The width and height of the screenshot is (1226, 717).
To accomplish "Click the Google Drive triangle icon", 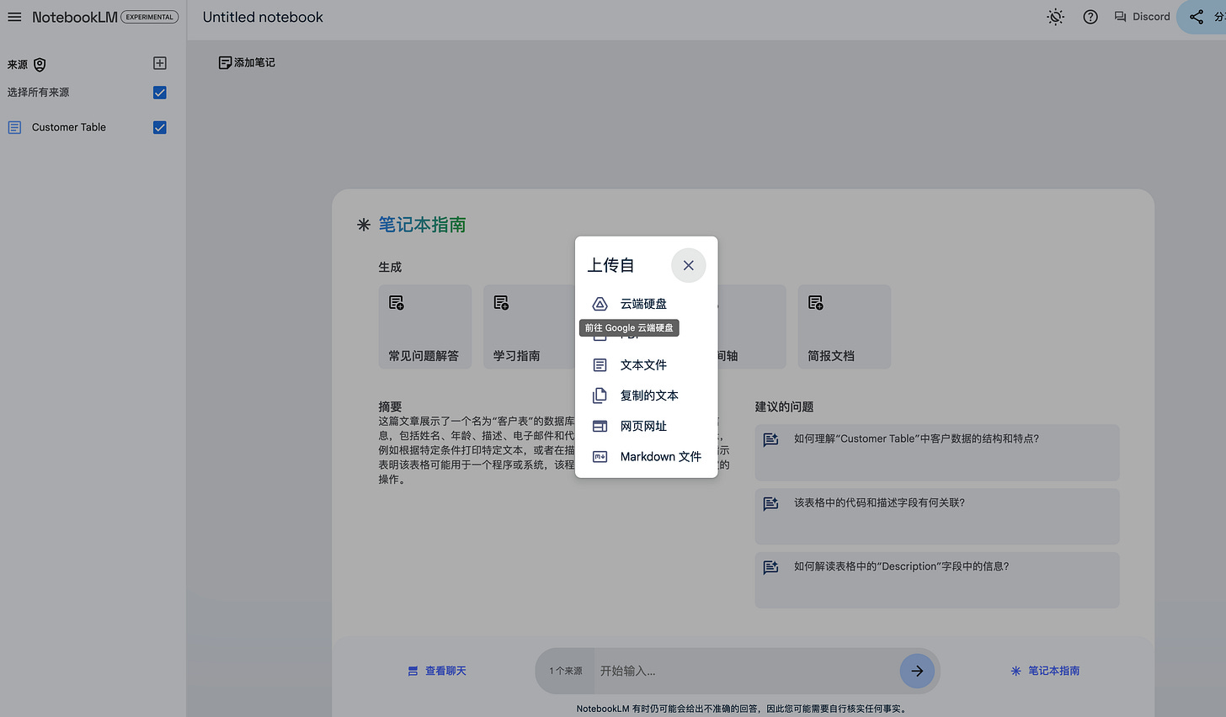I will [600, 304].
